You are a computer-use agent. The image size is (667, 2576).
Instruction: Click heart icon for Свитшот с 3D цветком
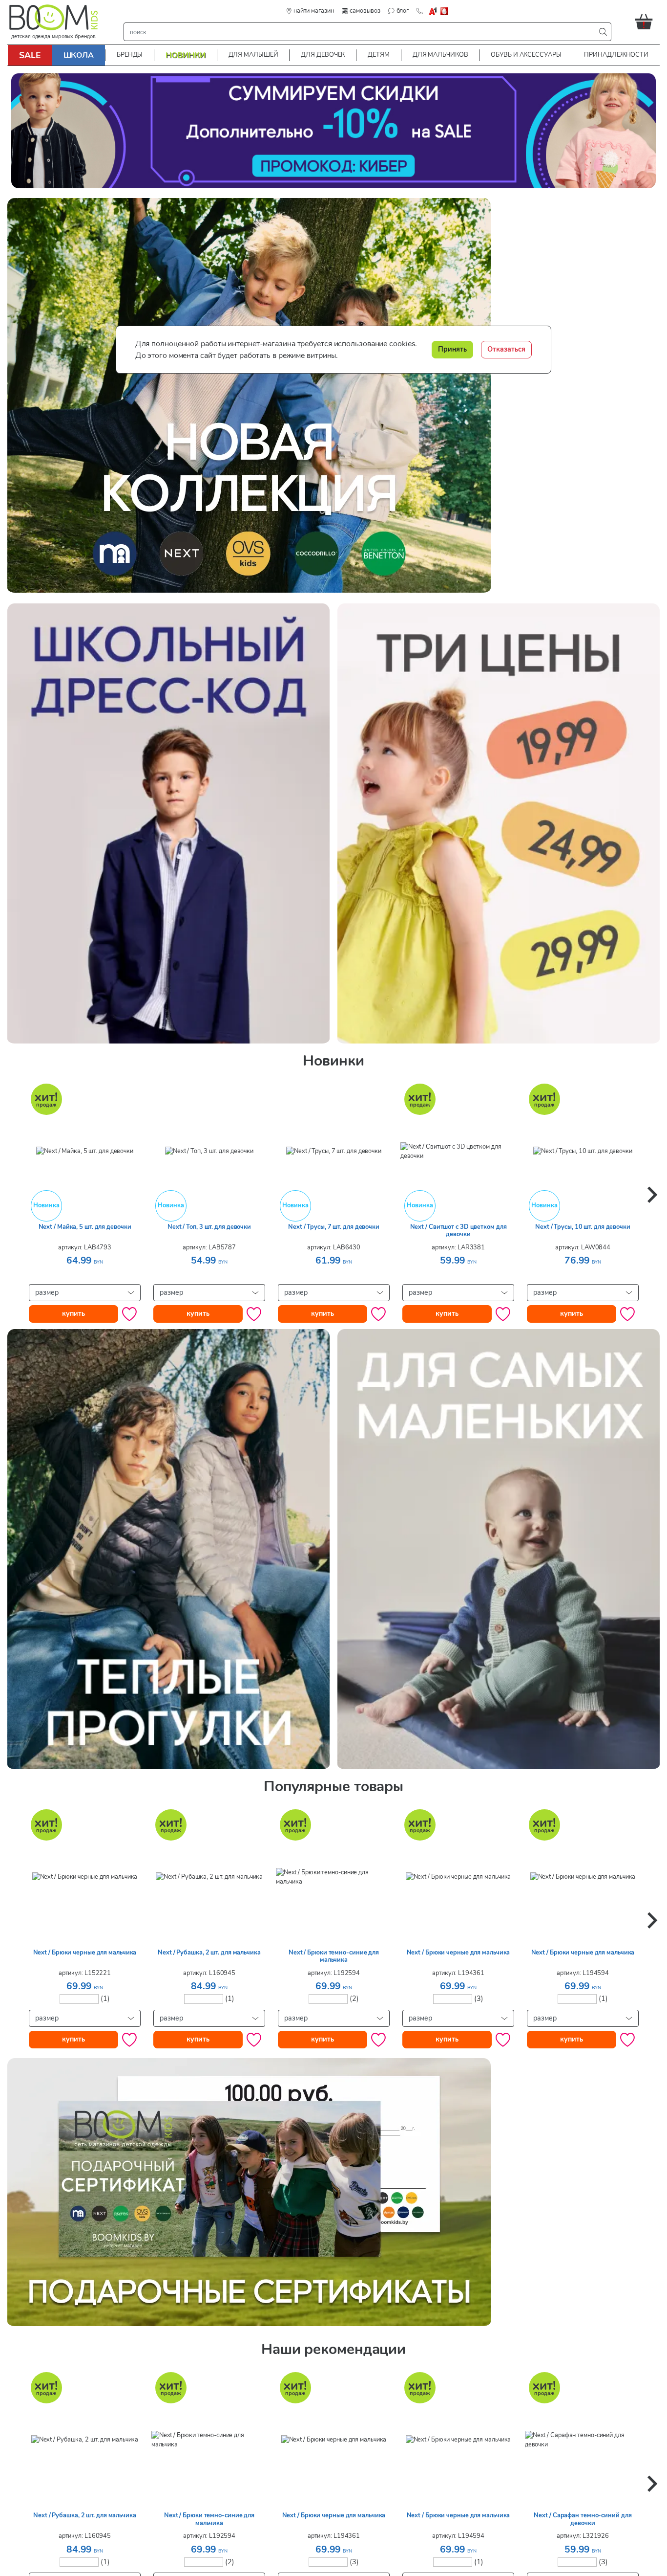[502, 1313]
